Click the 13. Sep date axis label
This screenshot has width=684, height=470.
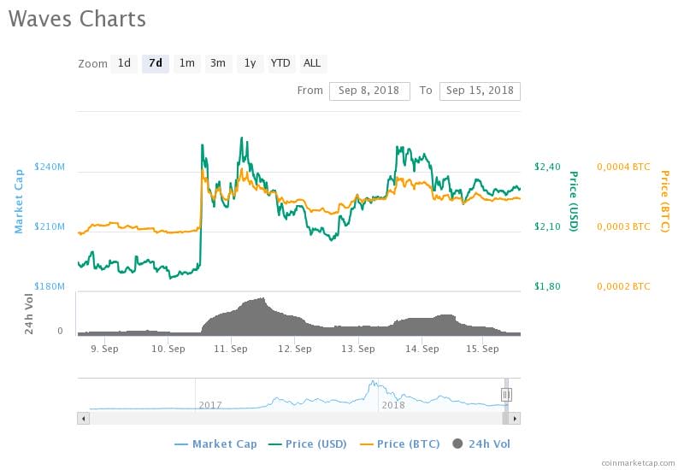[x=358, y=349]
